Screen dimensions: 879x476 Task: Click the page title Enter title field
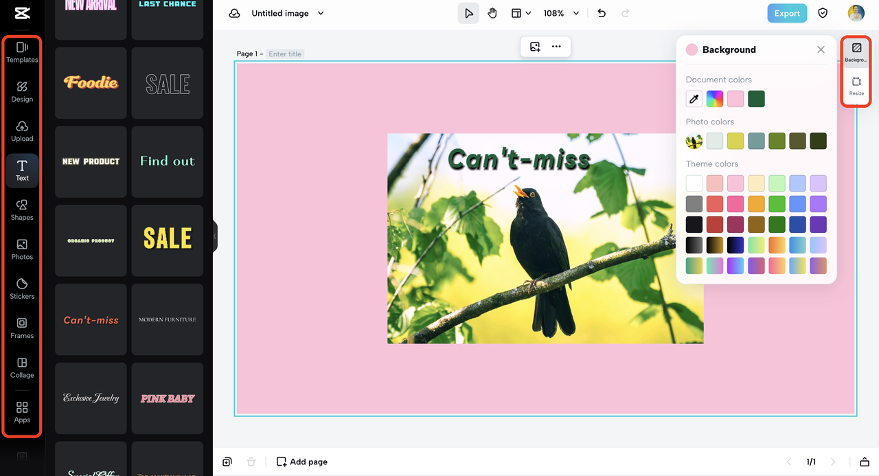285,54
